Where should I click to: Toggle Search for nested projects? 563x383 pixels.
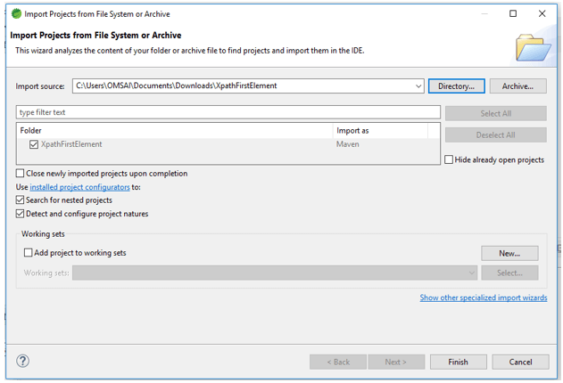tap(21, 200)
